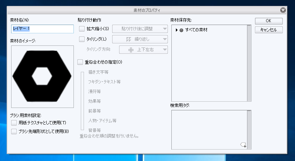295x161 pixels.
Task: Open the 貼り付け後に調整 dropdown
Action: [140, 29]
